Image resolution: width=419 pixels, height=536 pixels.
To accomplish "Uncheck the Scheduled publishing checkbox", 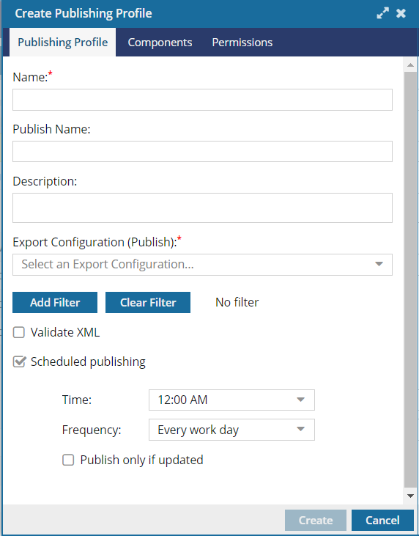I will pyautogui.click(x=19, y=361).
